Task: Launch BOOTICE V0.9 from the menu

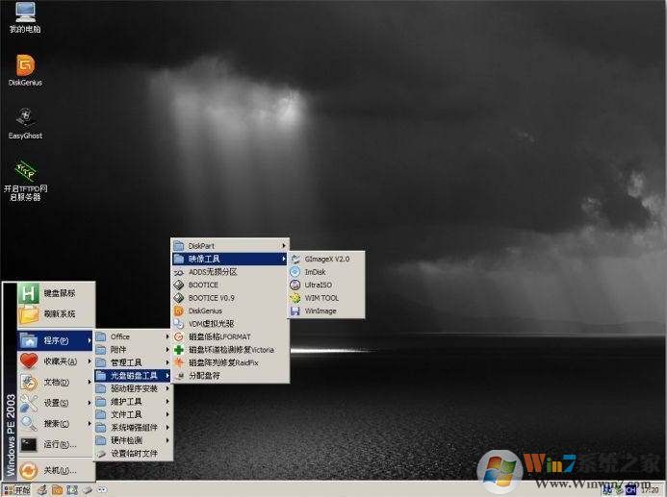Action: click(230, 298)
